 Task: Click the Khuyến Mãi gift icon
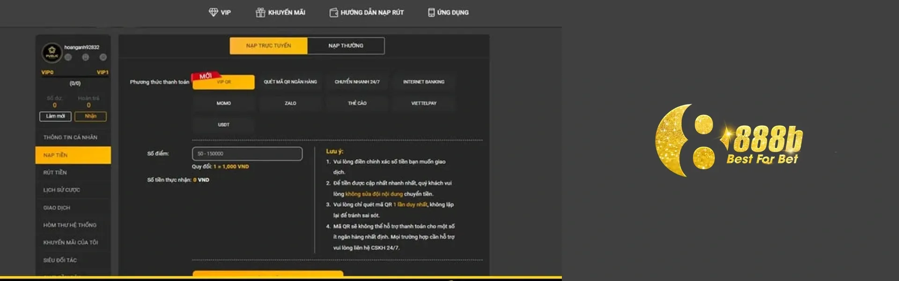point(260,12)
